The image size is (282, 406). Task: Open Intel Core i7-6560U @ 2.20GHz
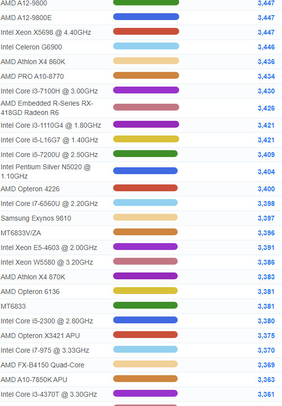[49, 204]
